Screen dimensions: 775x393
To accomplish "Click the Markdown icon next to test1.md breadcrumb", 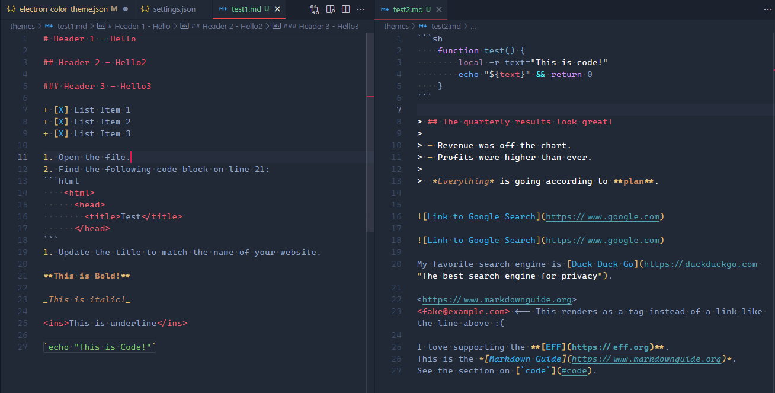I will pos(49,26).
